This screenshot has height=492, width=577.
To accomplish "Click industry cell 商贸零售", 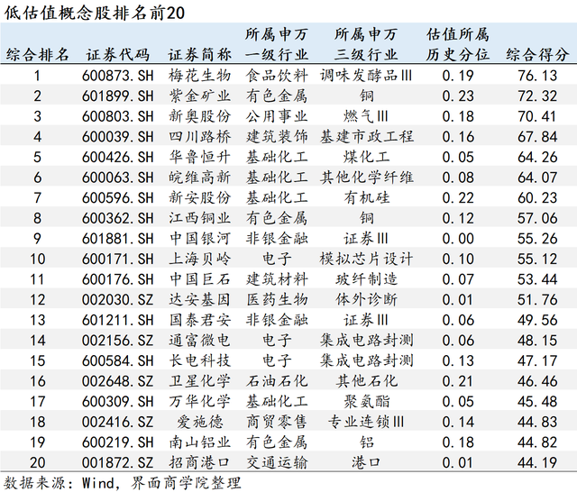I will [x=277, y=422].
